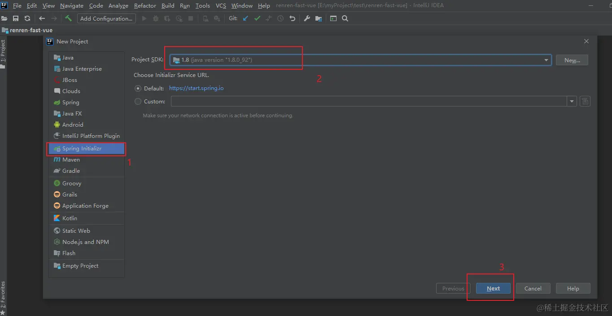Screen dimensions: 612x316
Task: Select Node.js and NPM project type
Action: 87,242
